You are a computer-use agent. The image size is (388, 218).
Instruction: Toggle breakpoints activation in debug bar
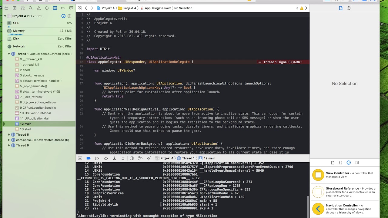(x=89, y=158)
